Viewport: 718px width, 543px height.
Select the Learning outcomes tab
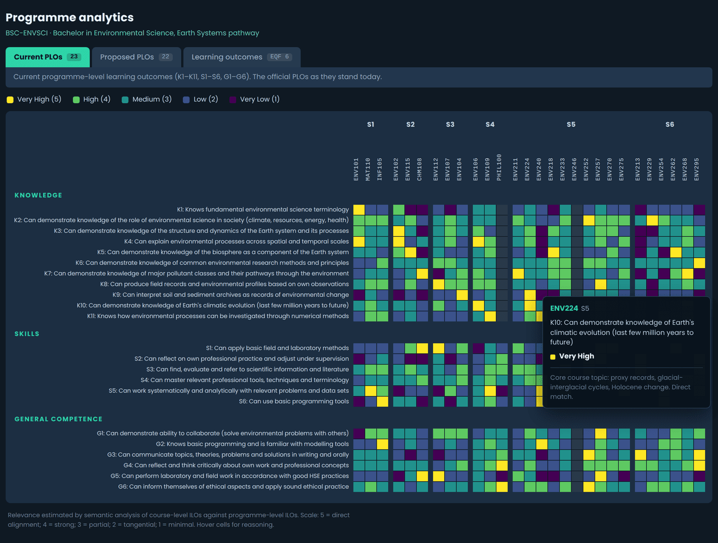[242, 57]
